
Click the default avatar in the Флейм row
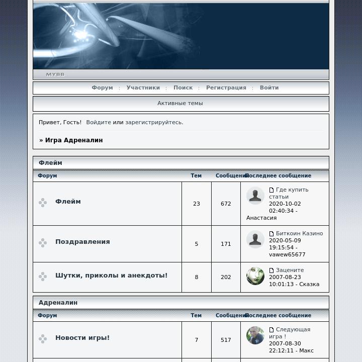click(255, 196)
